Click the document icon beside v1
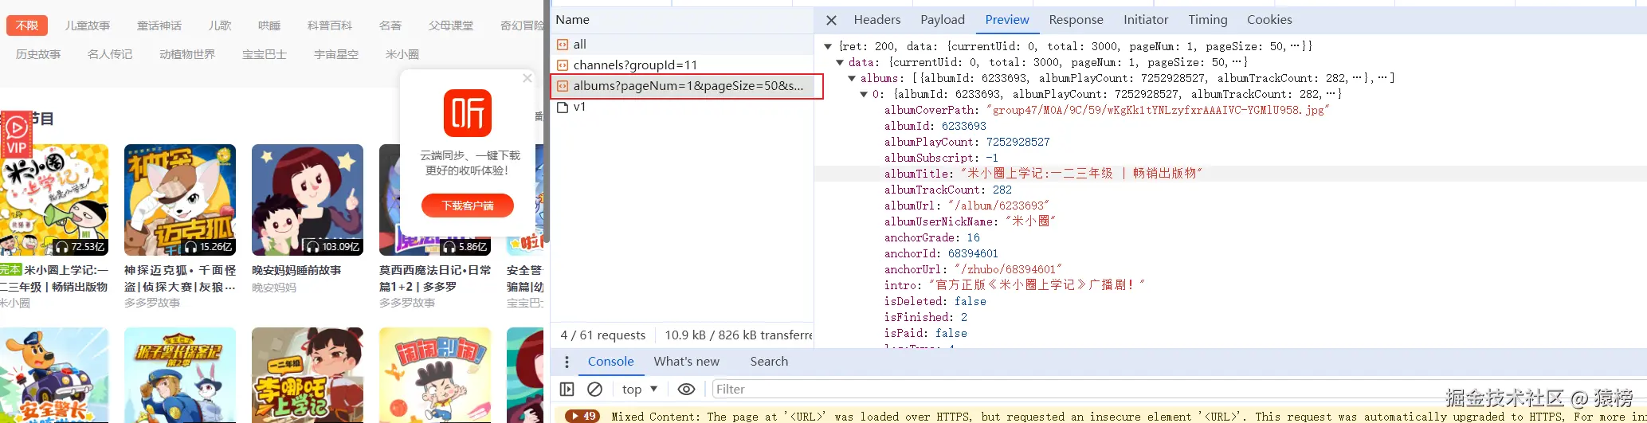The width and height of the screenshot is (1647, 423). click(x=563, y=107)
